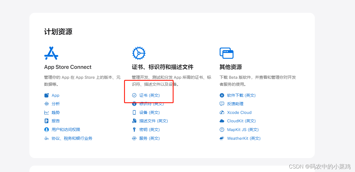Click the certificates gear icon
The width and height of the screenshot is (355, 172).
[x=139, y=53]
